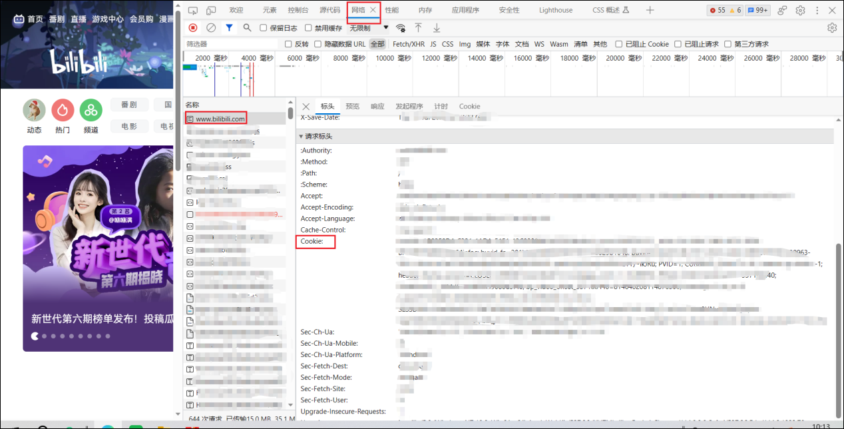Clear the network log
The image size is (844, 429).
point(211,28)
